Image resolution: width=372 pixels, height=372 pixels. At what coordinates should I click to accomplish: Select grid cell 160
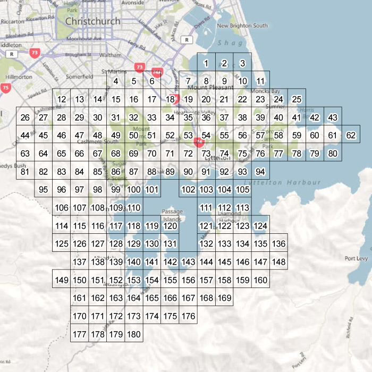pyautogui.click(x=260, y=279)
